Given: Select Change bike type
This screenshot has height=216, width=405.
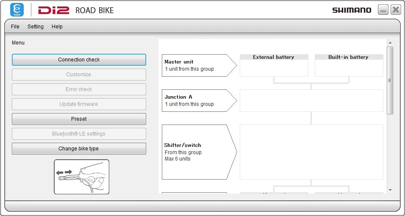Looking at the screenshot, I should pyautogui.click(x=79, y=149).
